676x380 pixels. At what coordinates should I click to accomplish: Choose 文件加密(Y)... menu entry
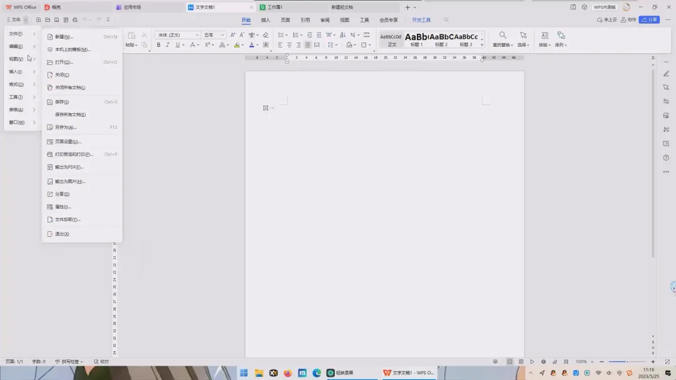click(x=82, y=219)
